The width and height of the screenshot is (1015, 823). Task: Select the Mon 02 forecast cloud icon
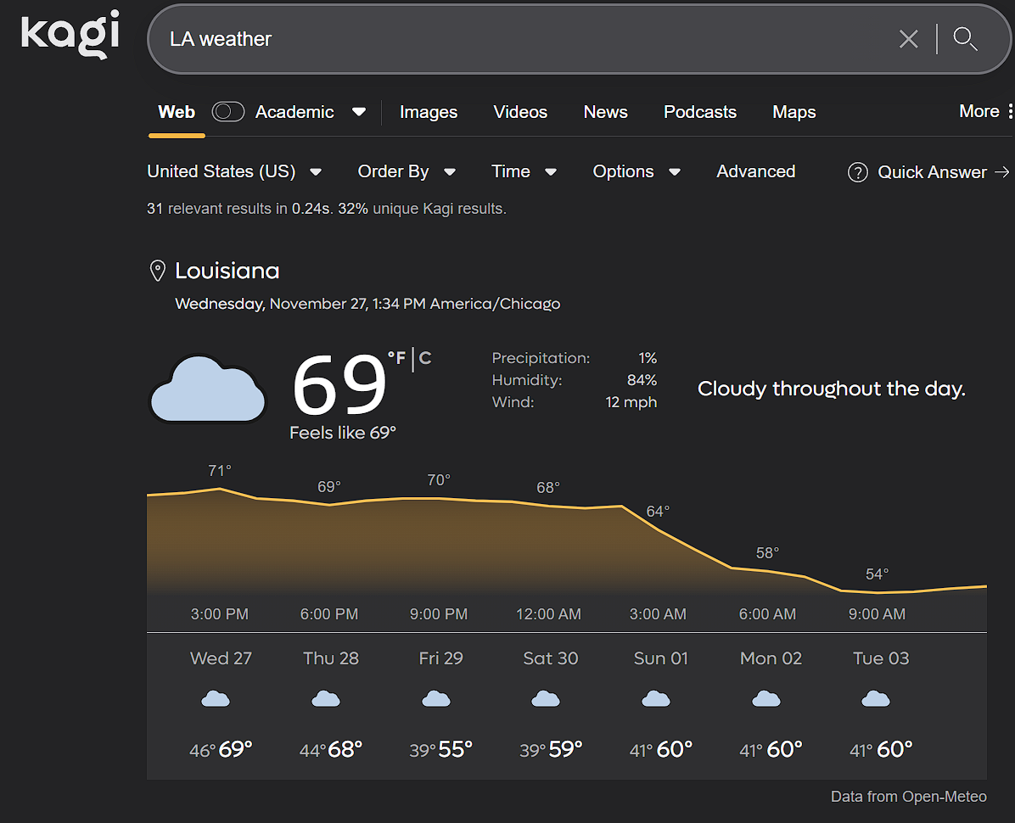point(766,699)
